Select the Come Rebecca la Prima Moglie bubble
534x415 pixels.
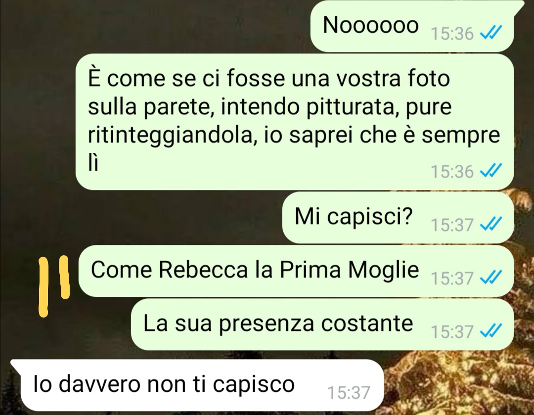296,271
